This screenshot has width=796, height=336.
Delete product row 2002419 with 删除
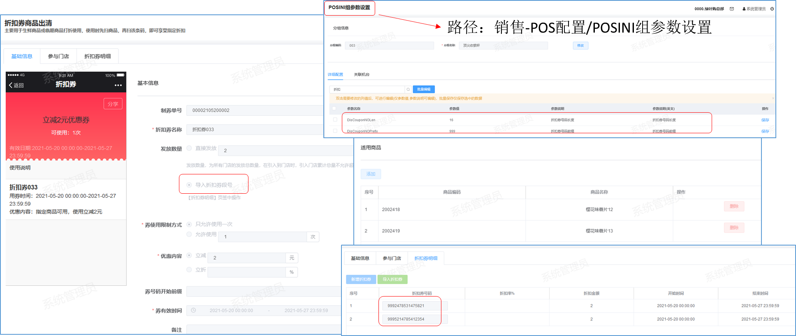click(x=734, y=227)
